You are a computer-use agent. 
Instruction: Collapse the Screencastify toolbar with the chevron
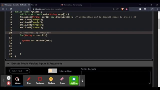pos(82,81)
